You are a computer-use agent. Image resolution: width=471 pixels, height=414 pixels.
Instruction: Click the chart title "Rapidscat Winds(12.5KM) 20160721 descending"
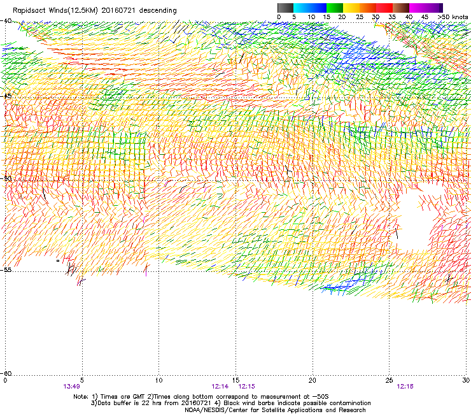[x=95, y=11]
